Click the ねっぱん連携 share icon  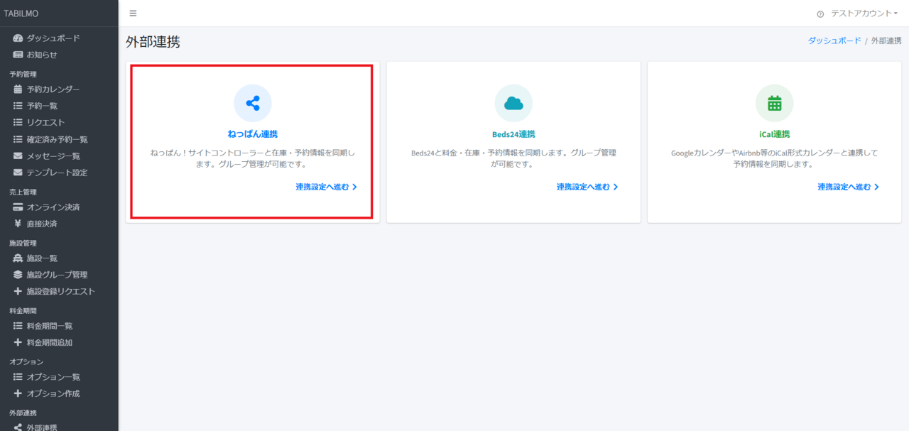(x=253, y=103)
